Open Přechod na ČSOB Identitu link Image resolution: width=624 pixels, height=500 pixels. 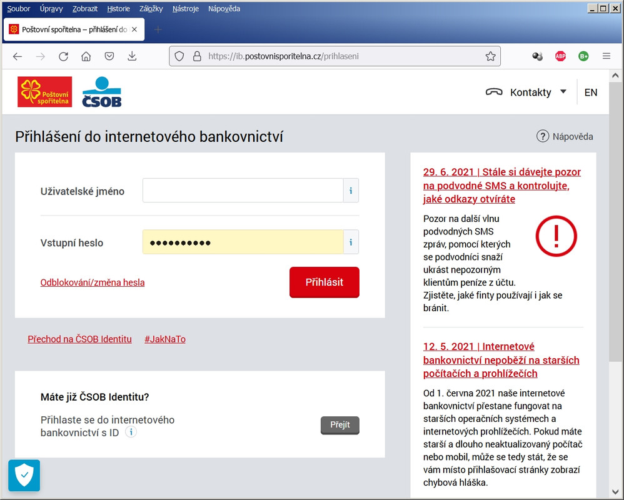[79, 339]
